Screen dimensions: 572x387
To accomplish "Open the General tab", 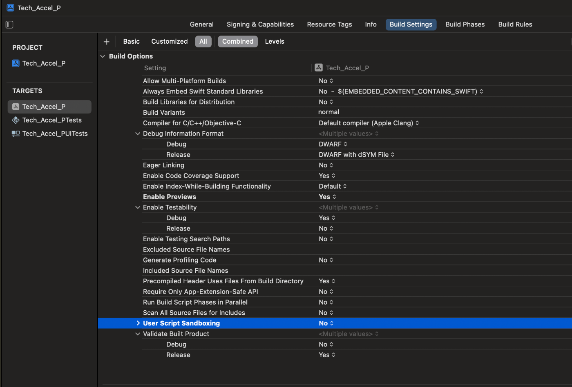I will click(201, 24).
